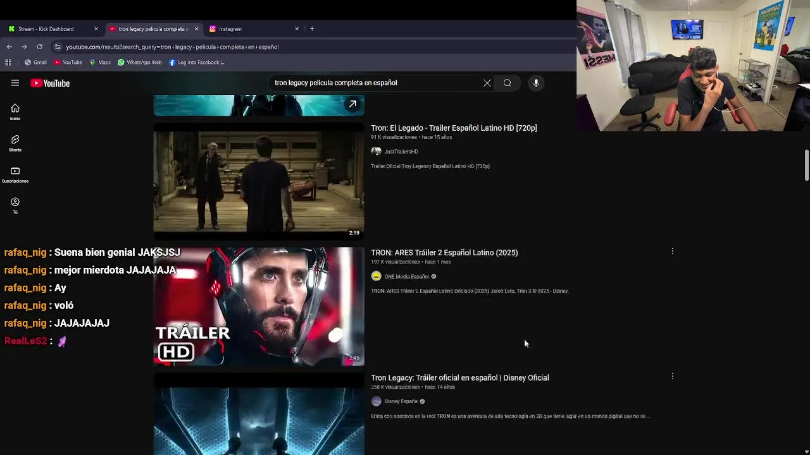
Task: View site information icon in address bar
Action: point(58,47)
